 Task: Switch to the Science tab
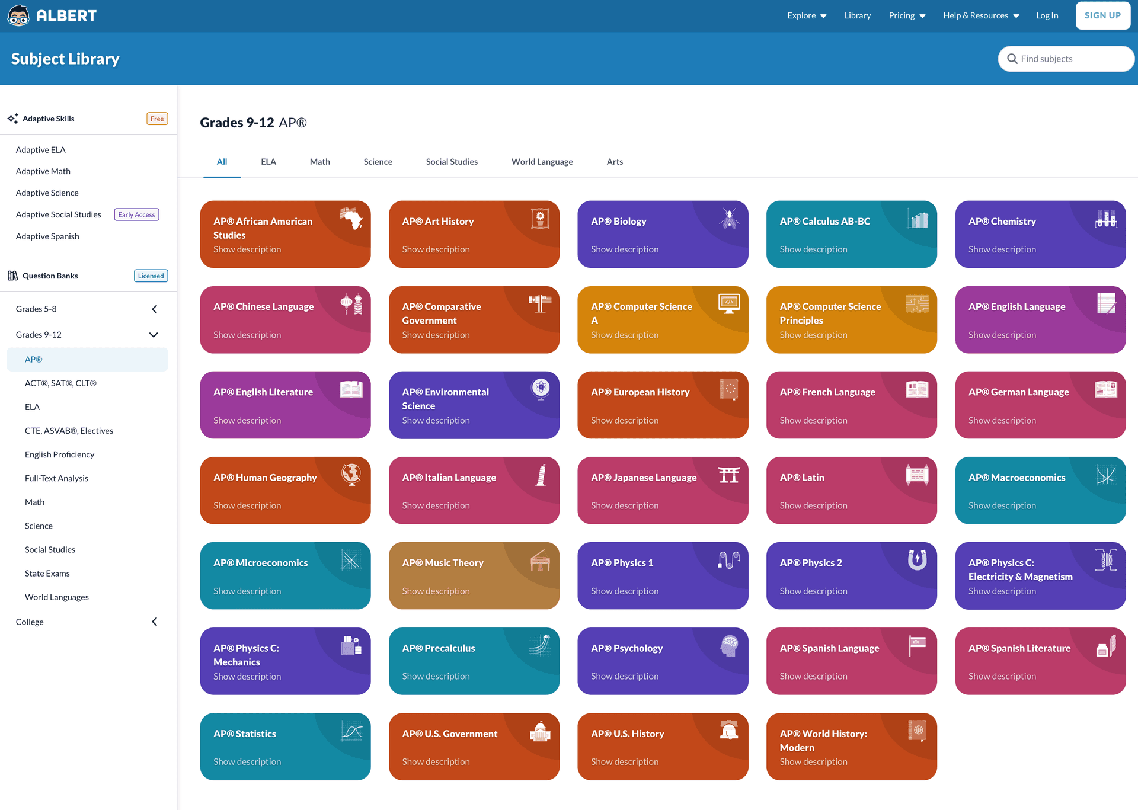pyautogui.click(x=378, y=162)
